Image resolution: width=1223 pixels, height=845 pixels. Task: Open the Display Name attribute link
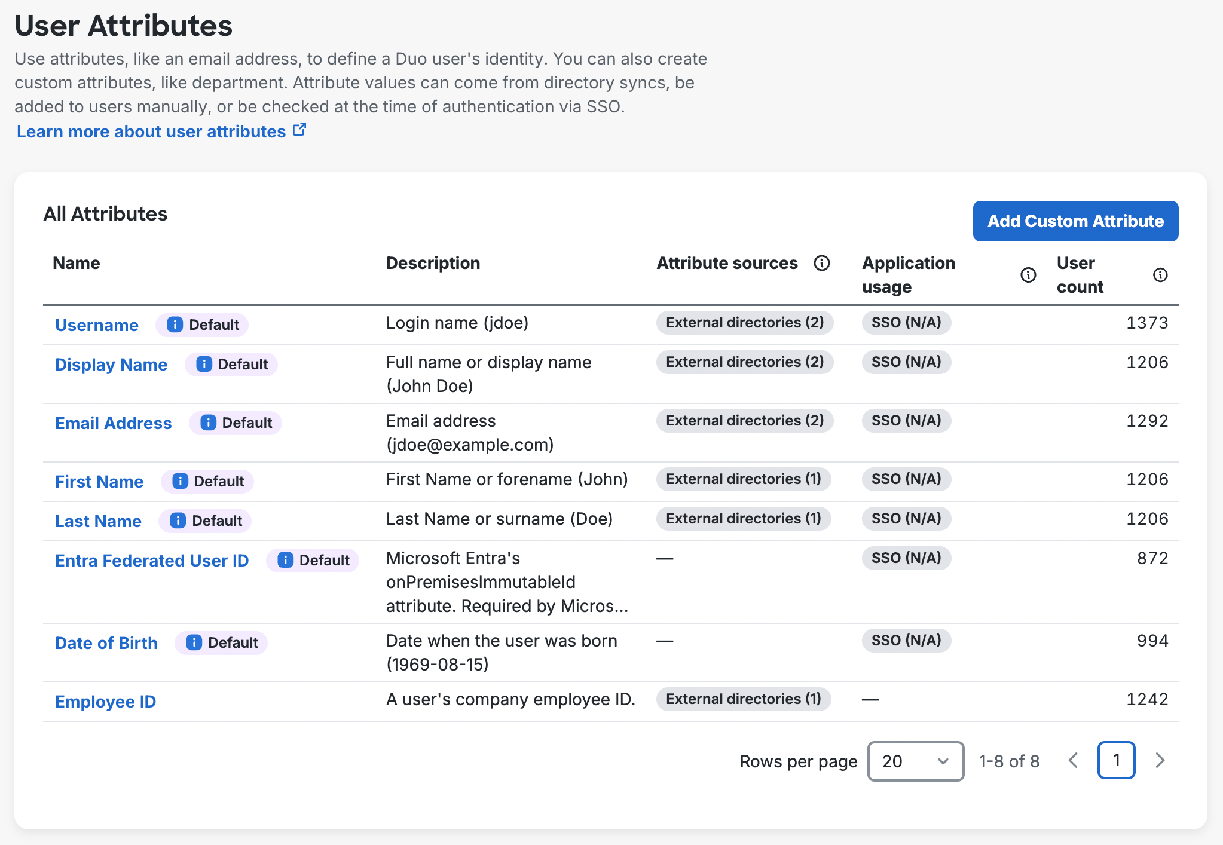pos(111,365)
